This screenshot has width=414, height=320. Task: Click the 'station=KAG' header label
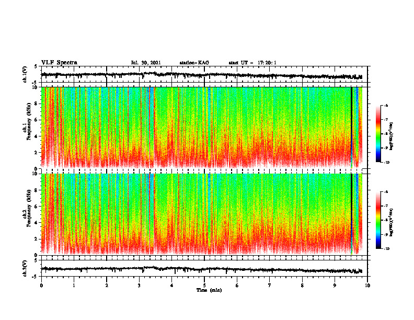pos(194,63)
